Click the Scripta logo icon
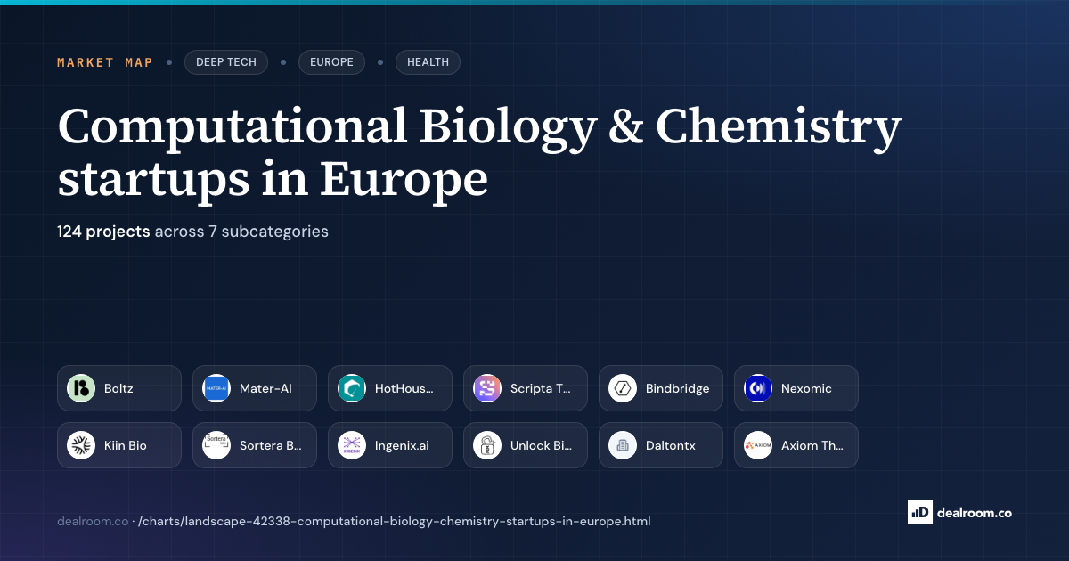The width and height of the screenshot is (1069, 561). click(487, 388)
